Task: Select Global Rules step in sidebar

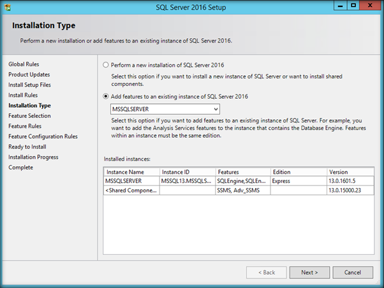Action: [x=24, y=64]
